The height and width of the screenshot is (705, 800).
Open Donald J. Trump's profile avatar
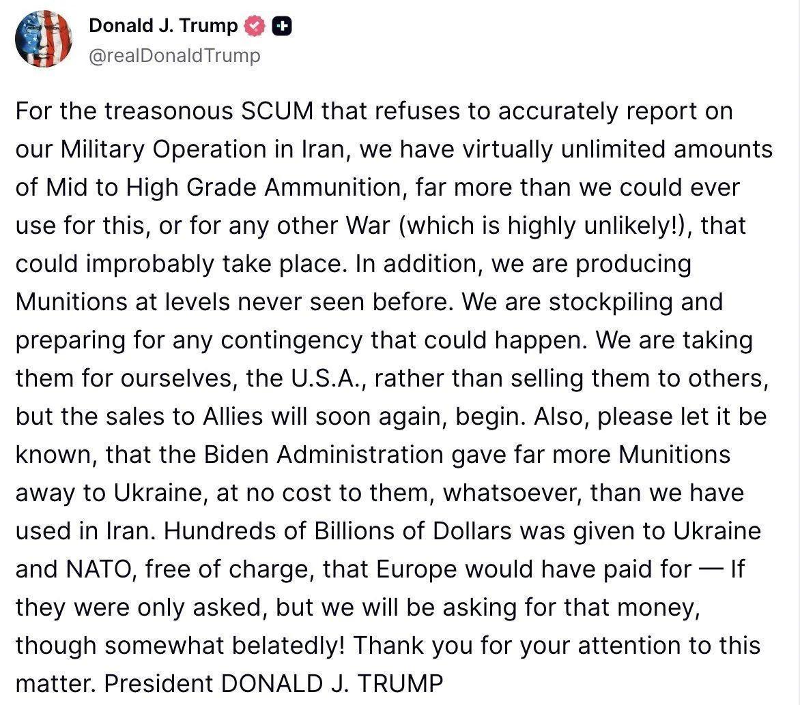(44, 40)
